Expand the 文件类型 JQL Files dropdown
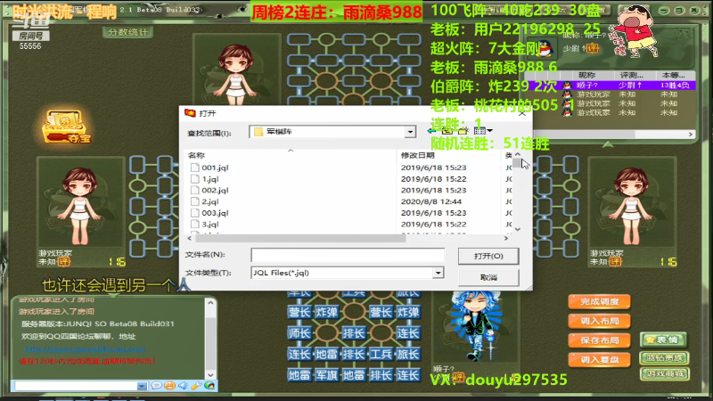The height and width of the screenshot is (401, 713). tap(438, 273)
